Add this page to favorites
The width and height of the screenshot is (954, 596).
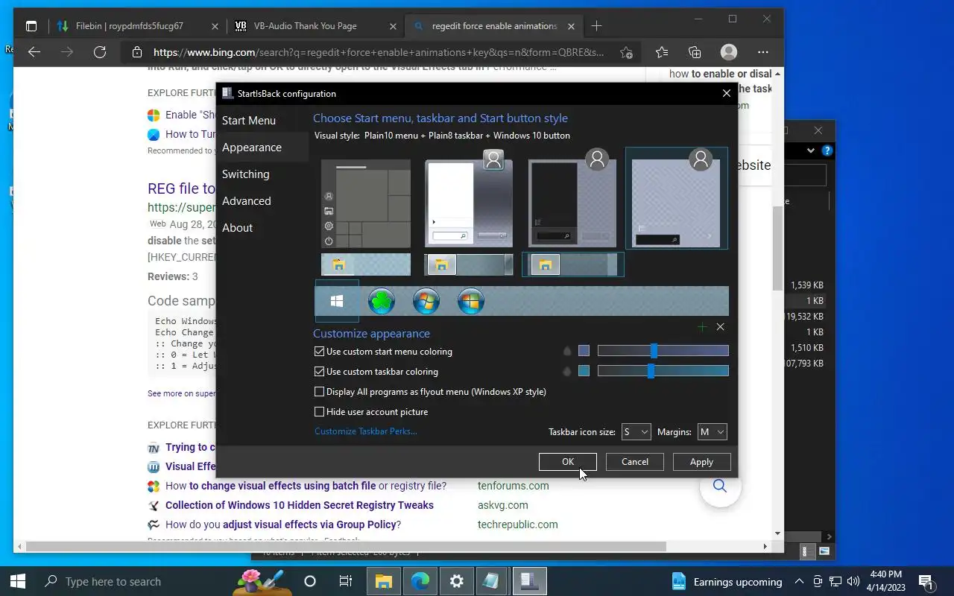pos(626,52)
